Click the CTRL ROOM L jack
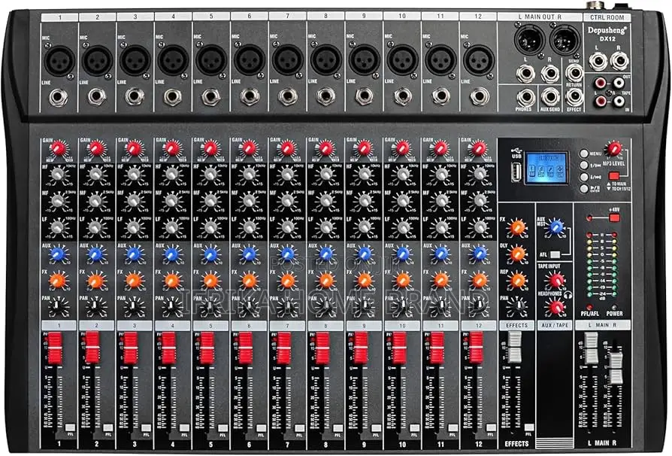The height and width of the screenshot is (456, 672). (598, 61)
